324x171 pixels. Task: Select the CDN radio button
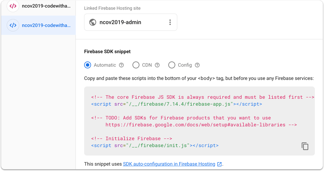tap(136, 65)
